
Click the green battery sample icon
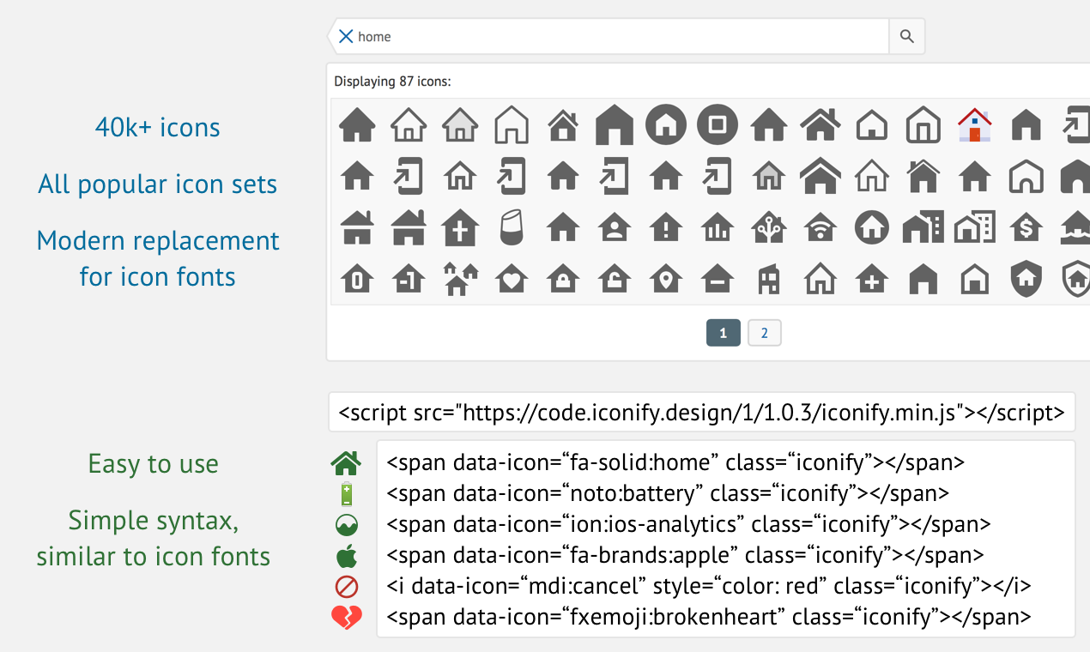point(346,494)
